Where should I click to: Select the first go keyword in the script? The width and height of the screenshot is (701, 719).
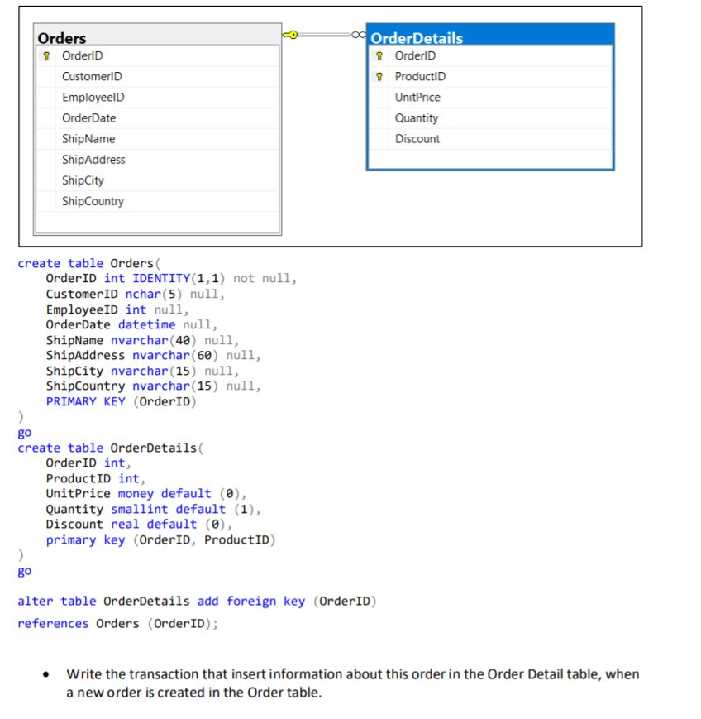[24, 432]
